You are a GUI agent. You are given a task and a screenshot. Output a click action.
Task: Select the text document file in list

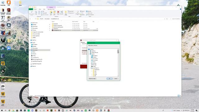pos(75,29)
